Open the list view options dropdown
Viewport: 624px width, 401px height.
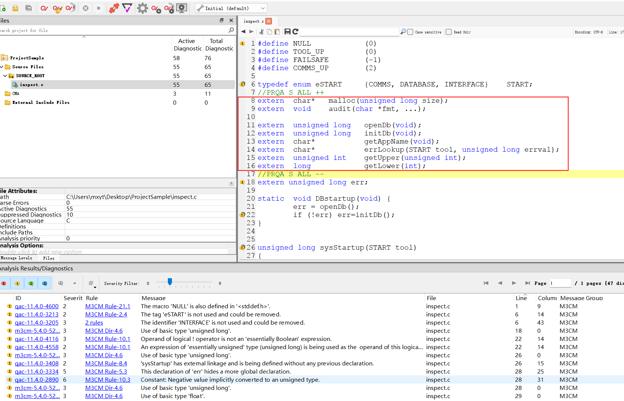[92, 284]
